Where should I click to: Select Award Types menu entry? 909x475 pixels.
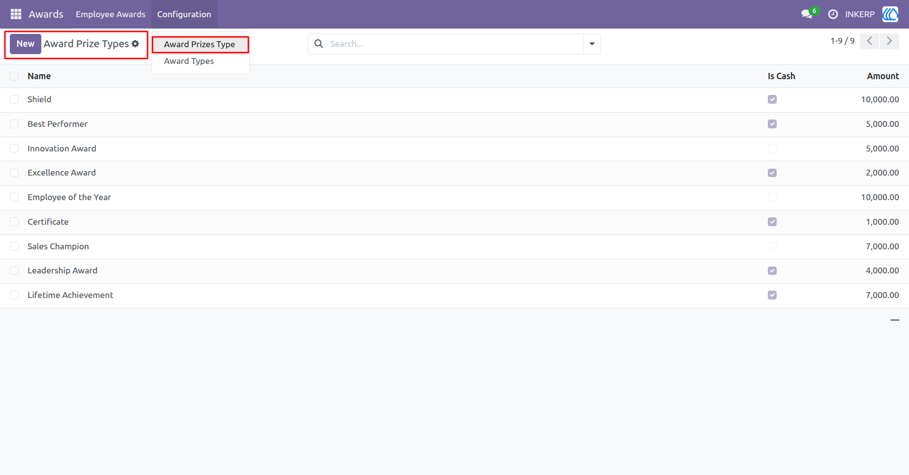point(189,61)
